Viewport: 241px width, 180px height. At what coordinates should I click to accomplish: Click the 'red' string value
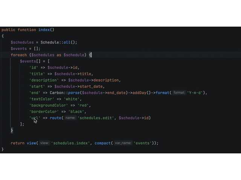click(83, 105)
